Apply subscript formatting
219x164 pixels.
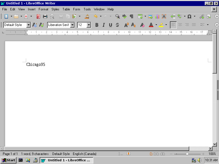[x=133, y=25]
